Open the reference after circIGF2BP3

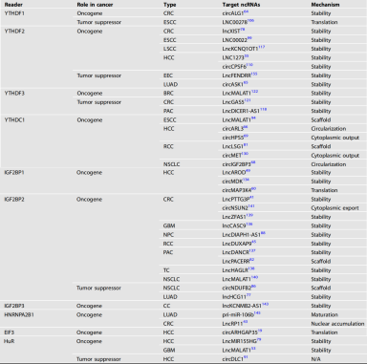coord(253,162)
